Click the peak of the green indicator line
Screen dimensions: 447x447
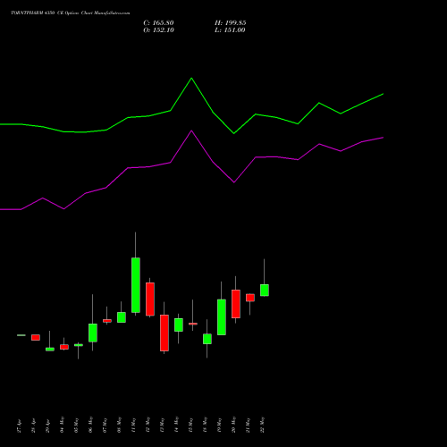pyautogui.click(x=191, y=79)
